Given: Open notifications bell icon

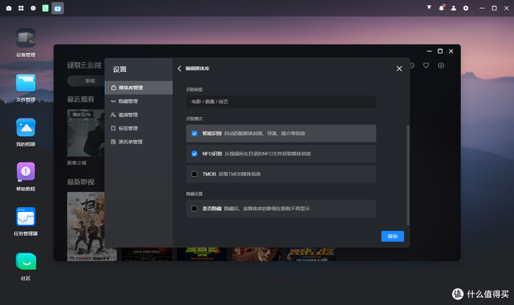Looking at the screenshot, I should coord(441,8).
